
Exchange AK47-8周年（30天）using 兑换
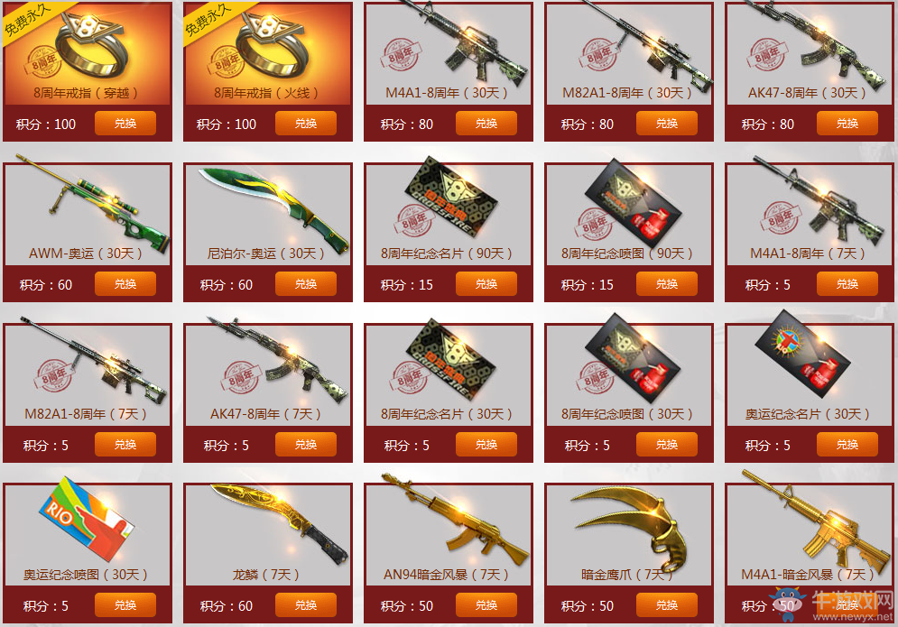(x=847, y=123)
